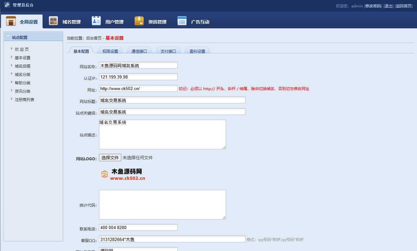The height and width of the screenshot is (251, 417).
Task: Click the 用户管理 ID card icon
Action: [96, 21]
